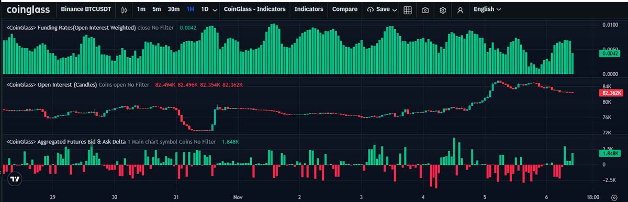Click the 0.0100 funding rate axis value

coord(610,25)
